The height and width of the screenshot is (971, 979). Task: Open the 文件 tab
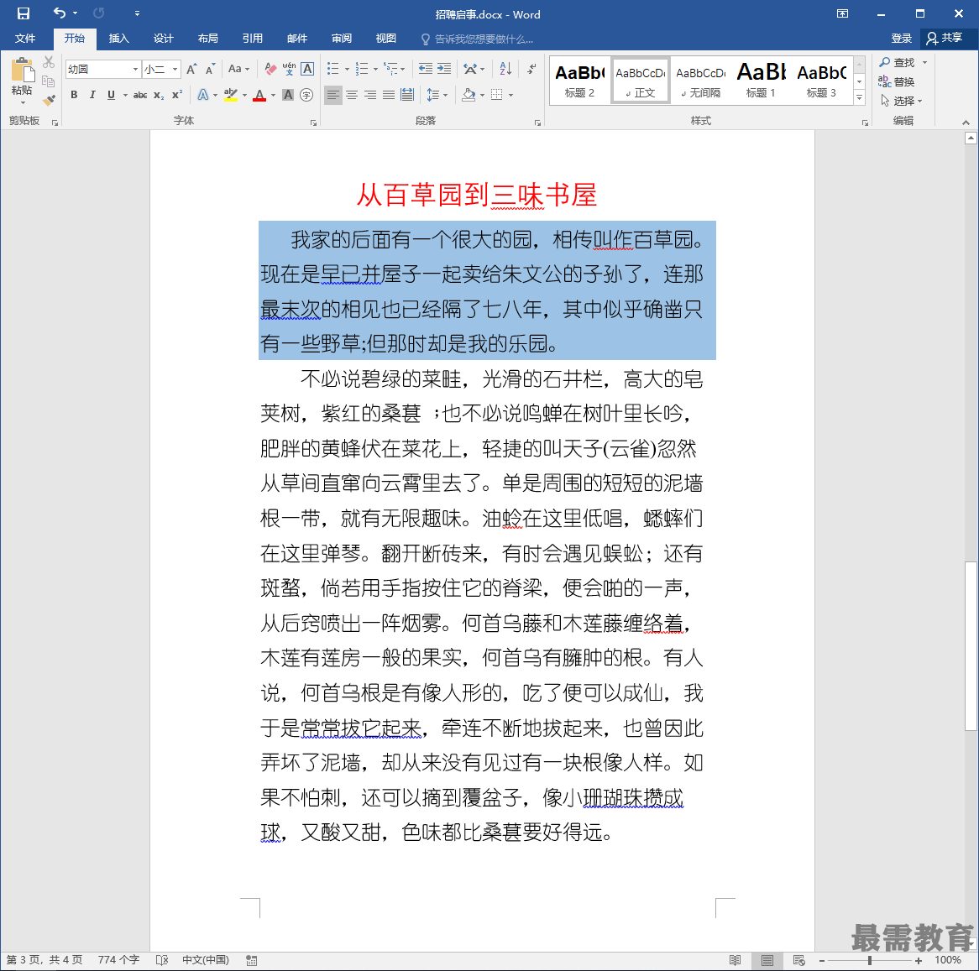pos(25,39)
